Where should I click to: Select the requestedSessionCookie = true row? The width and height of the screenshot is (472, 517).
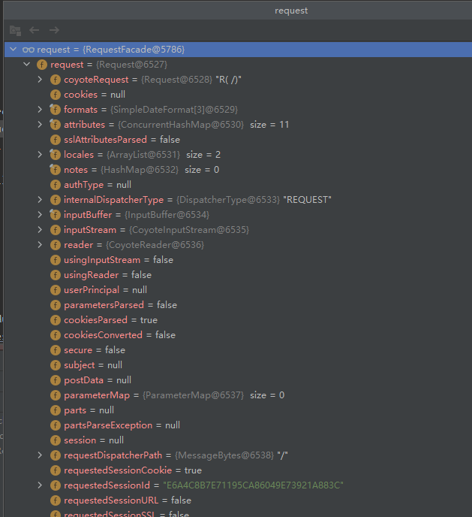click(238, 470)
